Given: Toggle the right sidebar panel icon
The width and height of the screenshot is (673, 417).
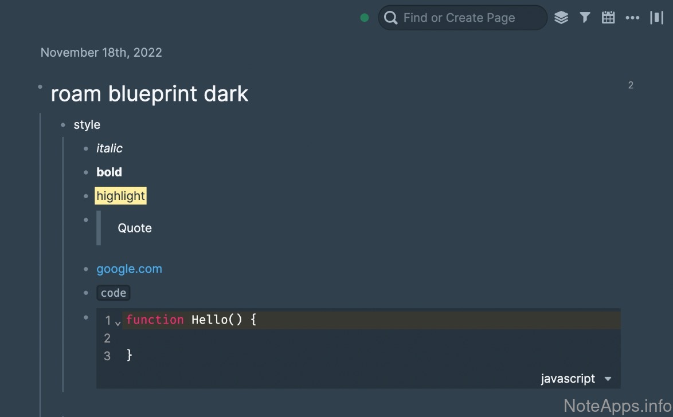Looking at the screenshot, I should 656,18.
